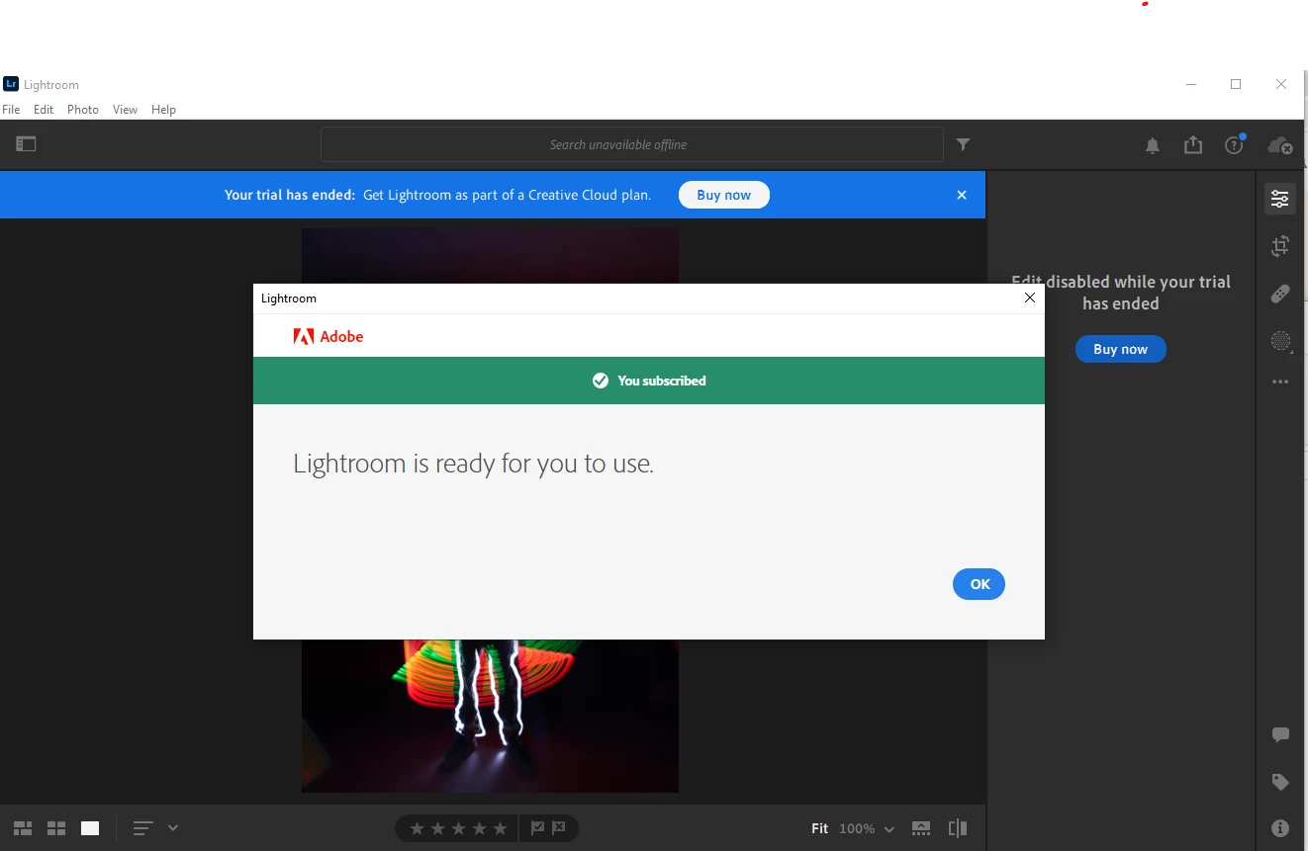Click the light painting photo preview
Screen dimensions: 1308x851
click(x=490, y=715)
